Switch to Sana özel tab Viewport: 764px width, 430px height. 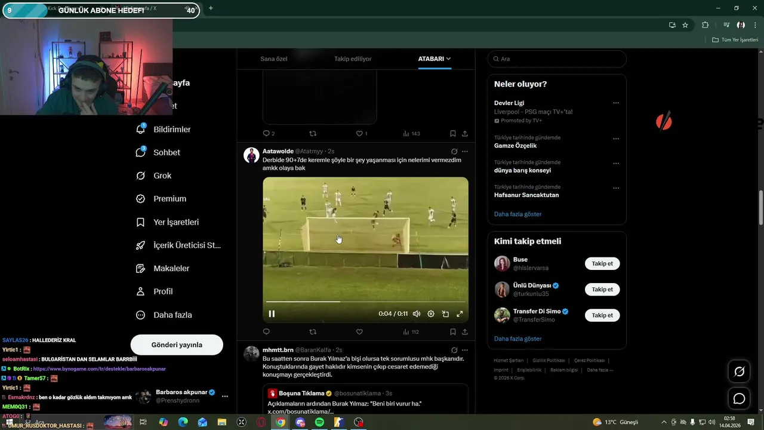pos(274,59)
